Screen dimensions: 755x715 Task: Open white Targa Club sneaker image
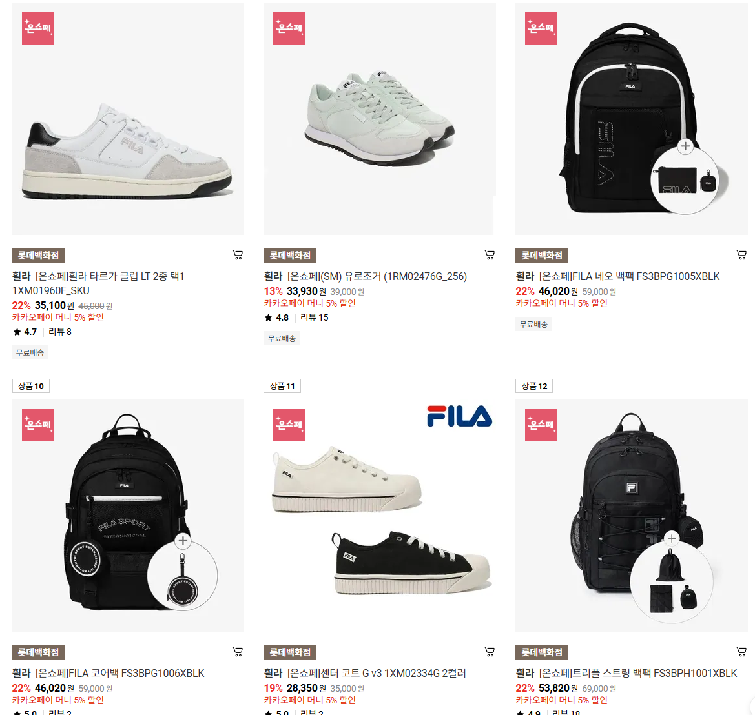pos(128,119)
